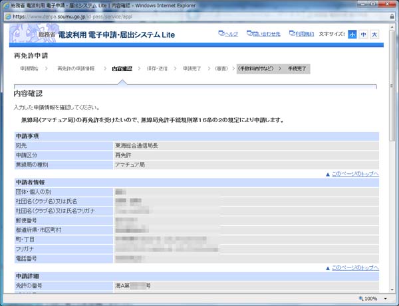Set text size to 大
Screen dimensions: 399x306
(x=374, y=35)
